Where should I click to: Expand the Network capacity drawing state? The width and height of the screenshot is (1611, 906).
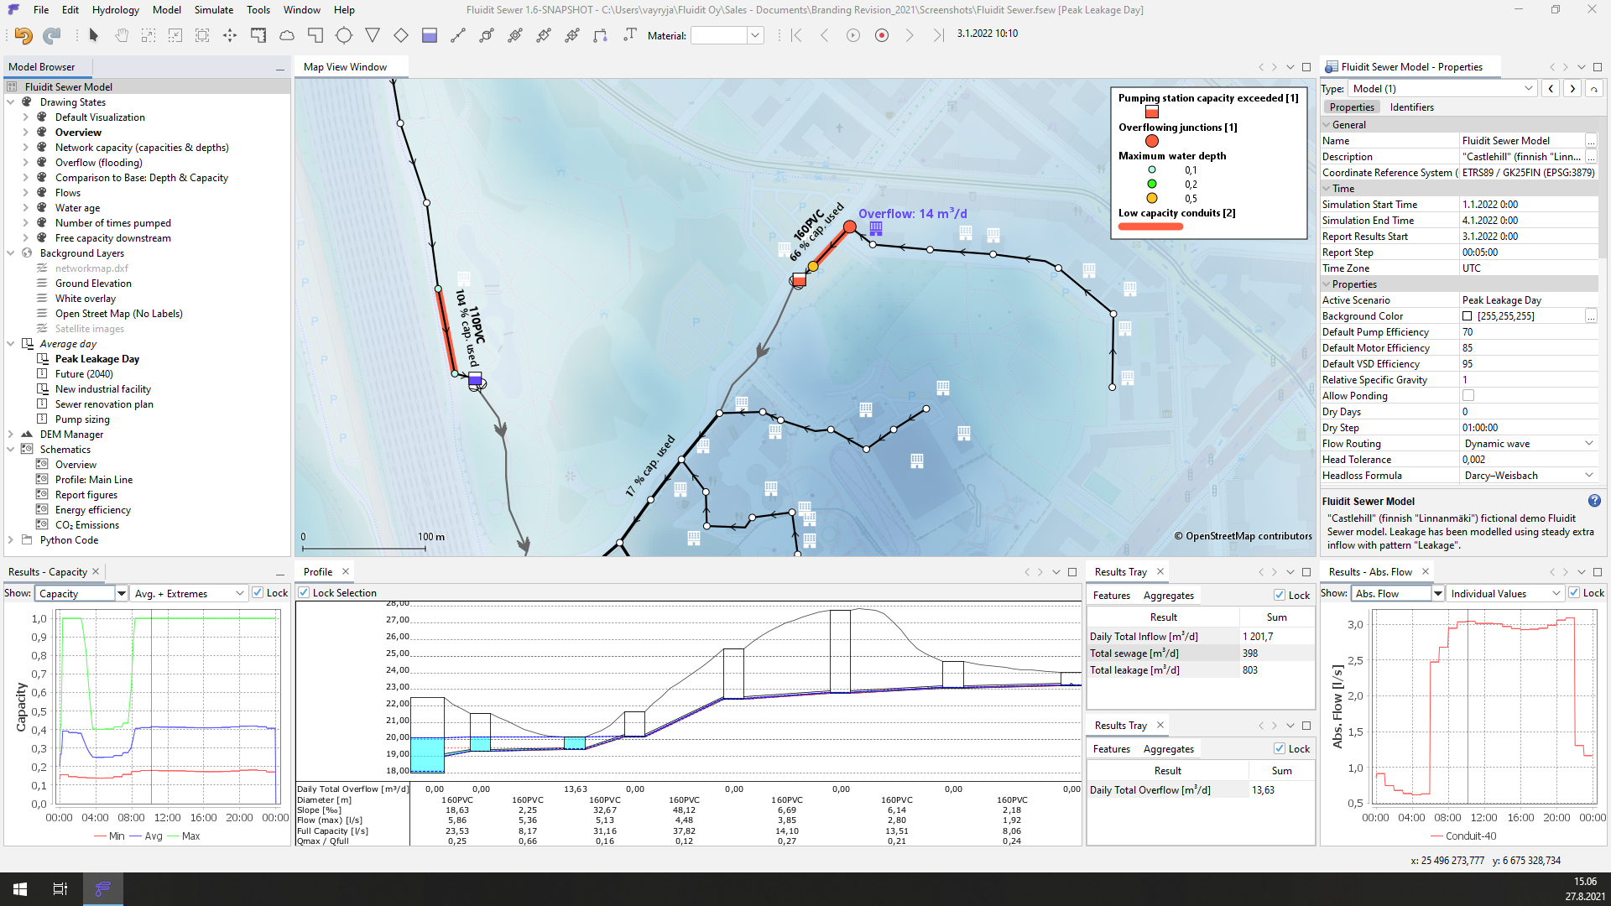tap(26, 147)
